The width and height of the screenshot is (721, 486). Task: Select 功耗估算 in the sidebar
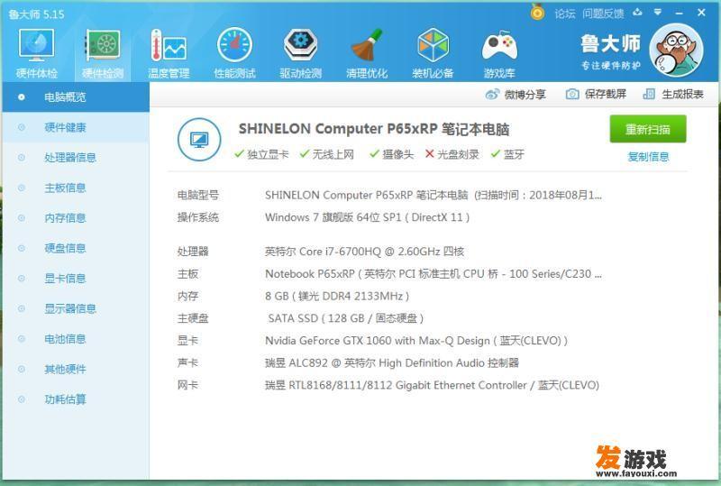coord(76,399)
